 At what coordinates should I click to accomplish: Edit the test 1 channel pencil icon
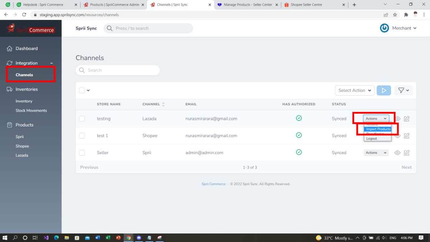point(406,136)
